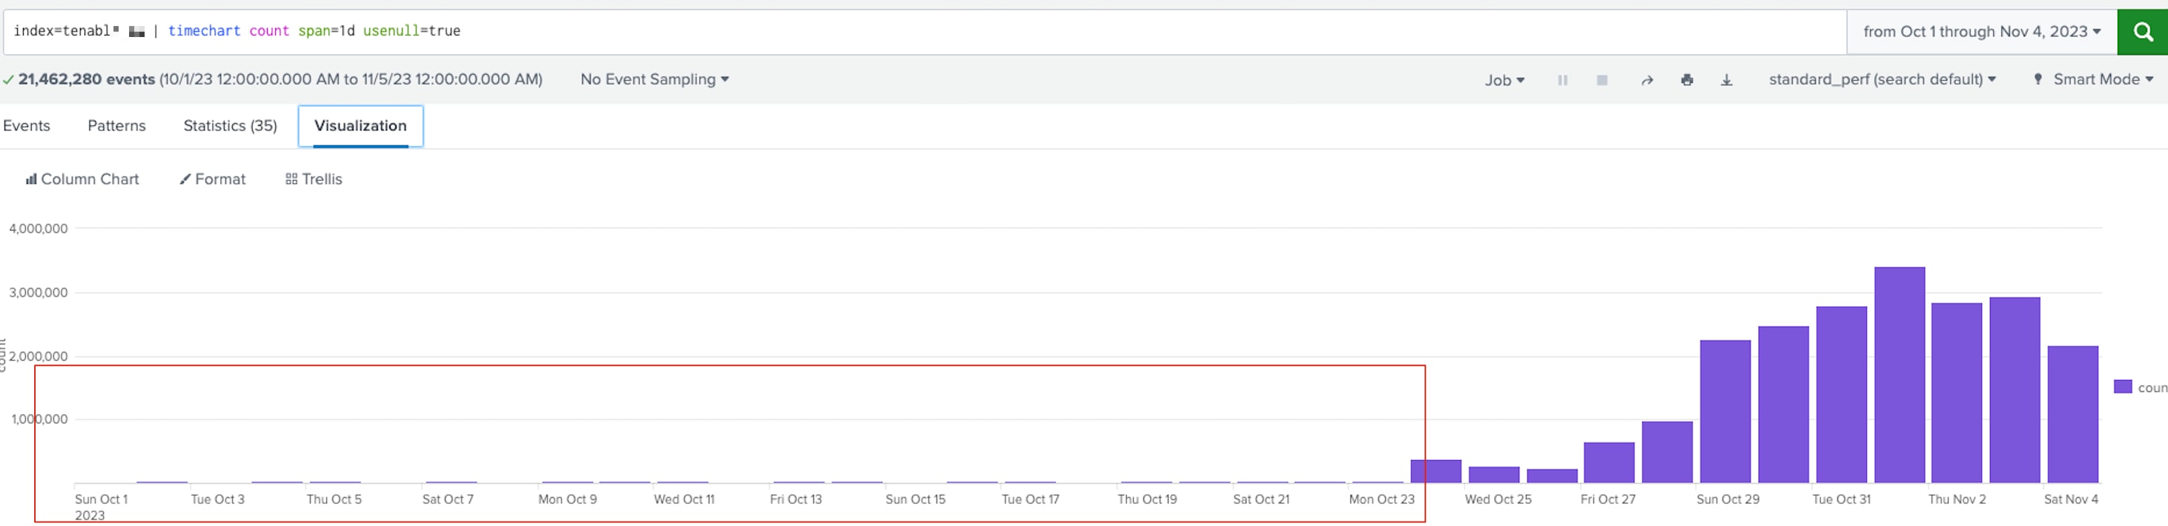Open the Format options
Image resolution: width=2168 pixels, height=526 pixels.
[212, 179]
